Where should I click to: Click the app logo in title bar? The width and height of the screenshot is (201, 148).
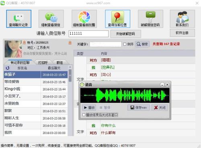tap(2, 3)
